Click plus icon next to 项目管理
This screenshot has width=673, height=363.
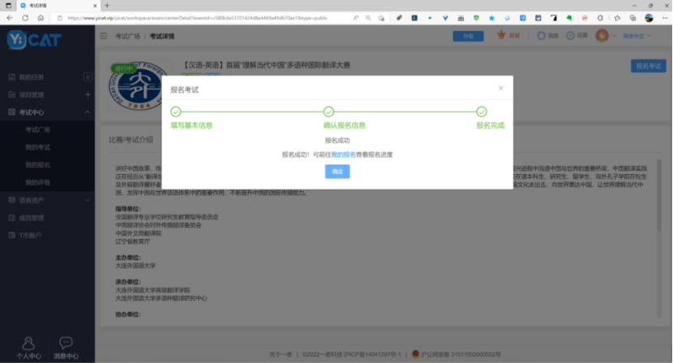(88, 95)
